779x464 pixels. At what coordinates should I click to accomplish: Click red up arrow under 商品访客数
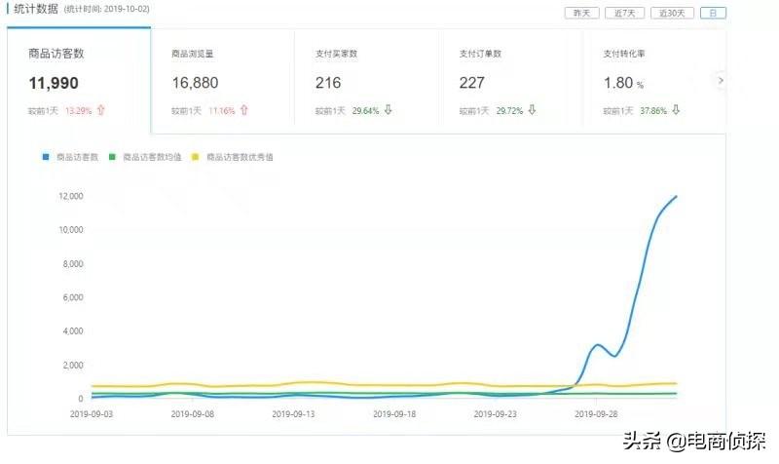point(100,110)
